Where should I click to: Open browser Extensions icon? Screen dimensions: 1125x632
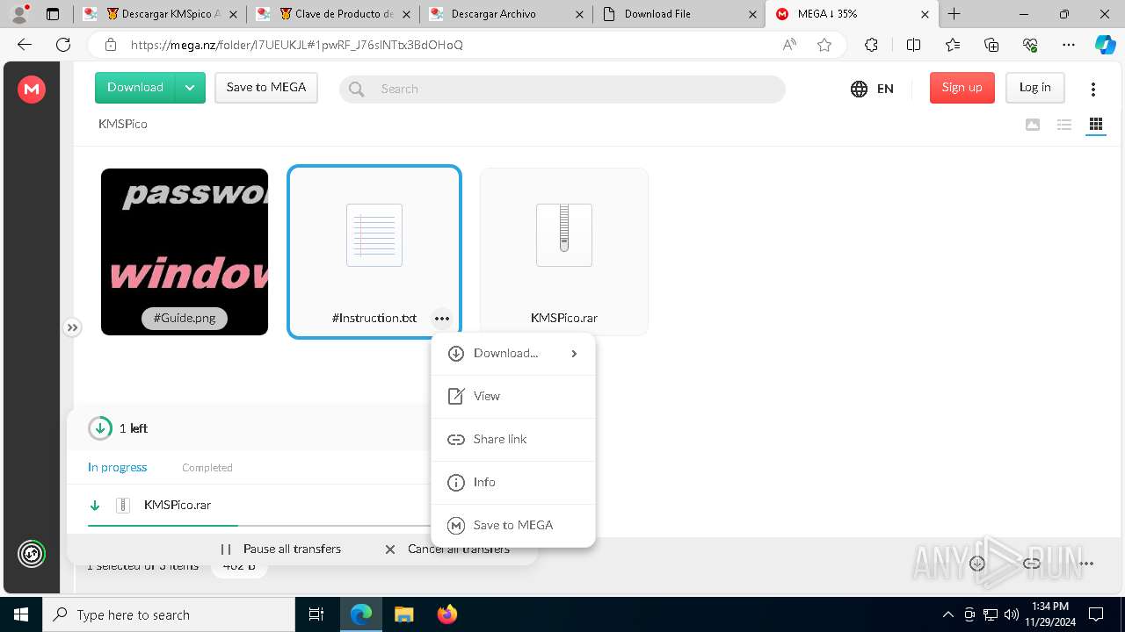[871, 45]
